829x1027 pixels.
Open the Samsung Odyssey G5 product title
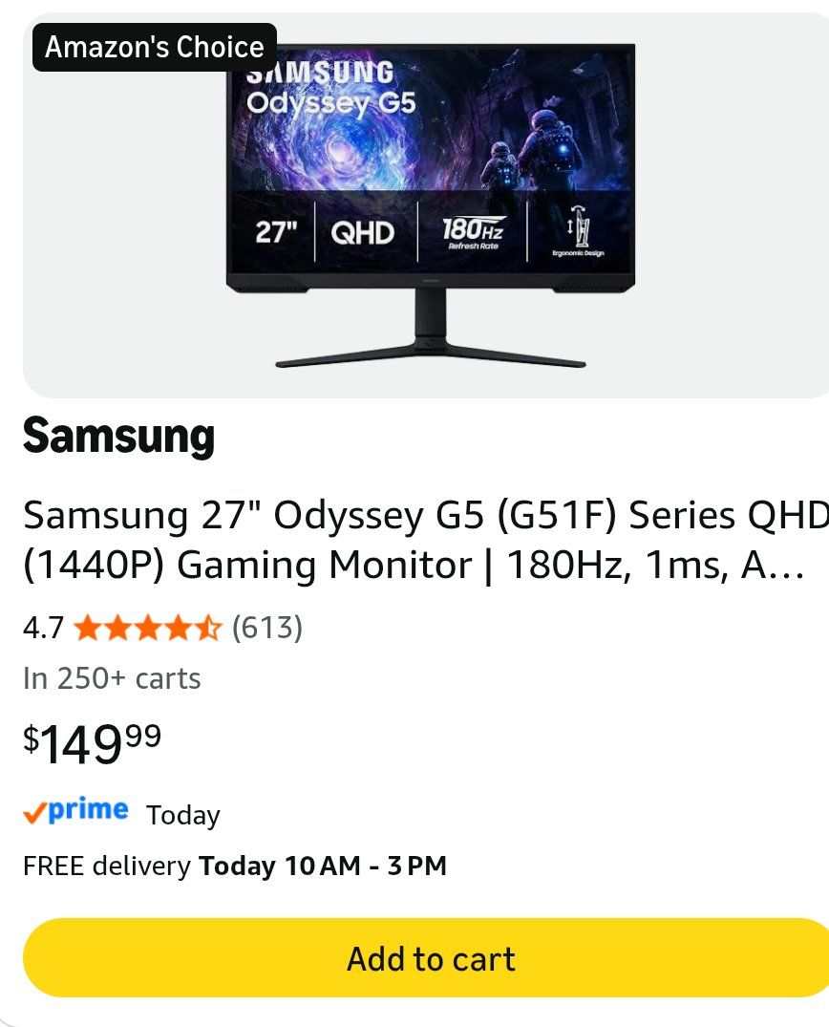pos(426,540)
